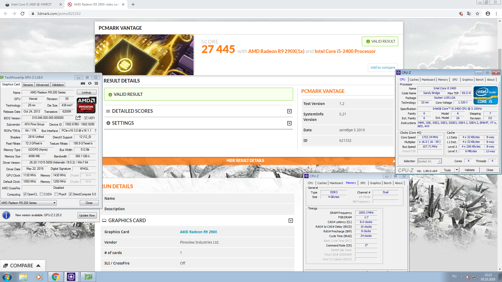The image size is (502, 282).
Task: Switch to GPU-Z Sensors tab
Action: coord(28,85)
